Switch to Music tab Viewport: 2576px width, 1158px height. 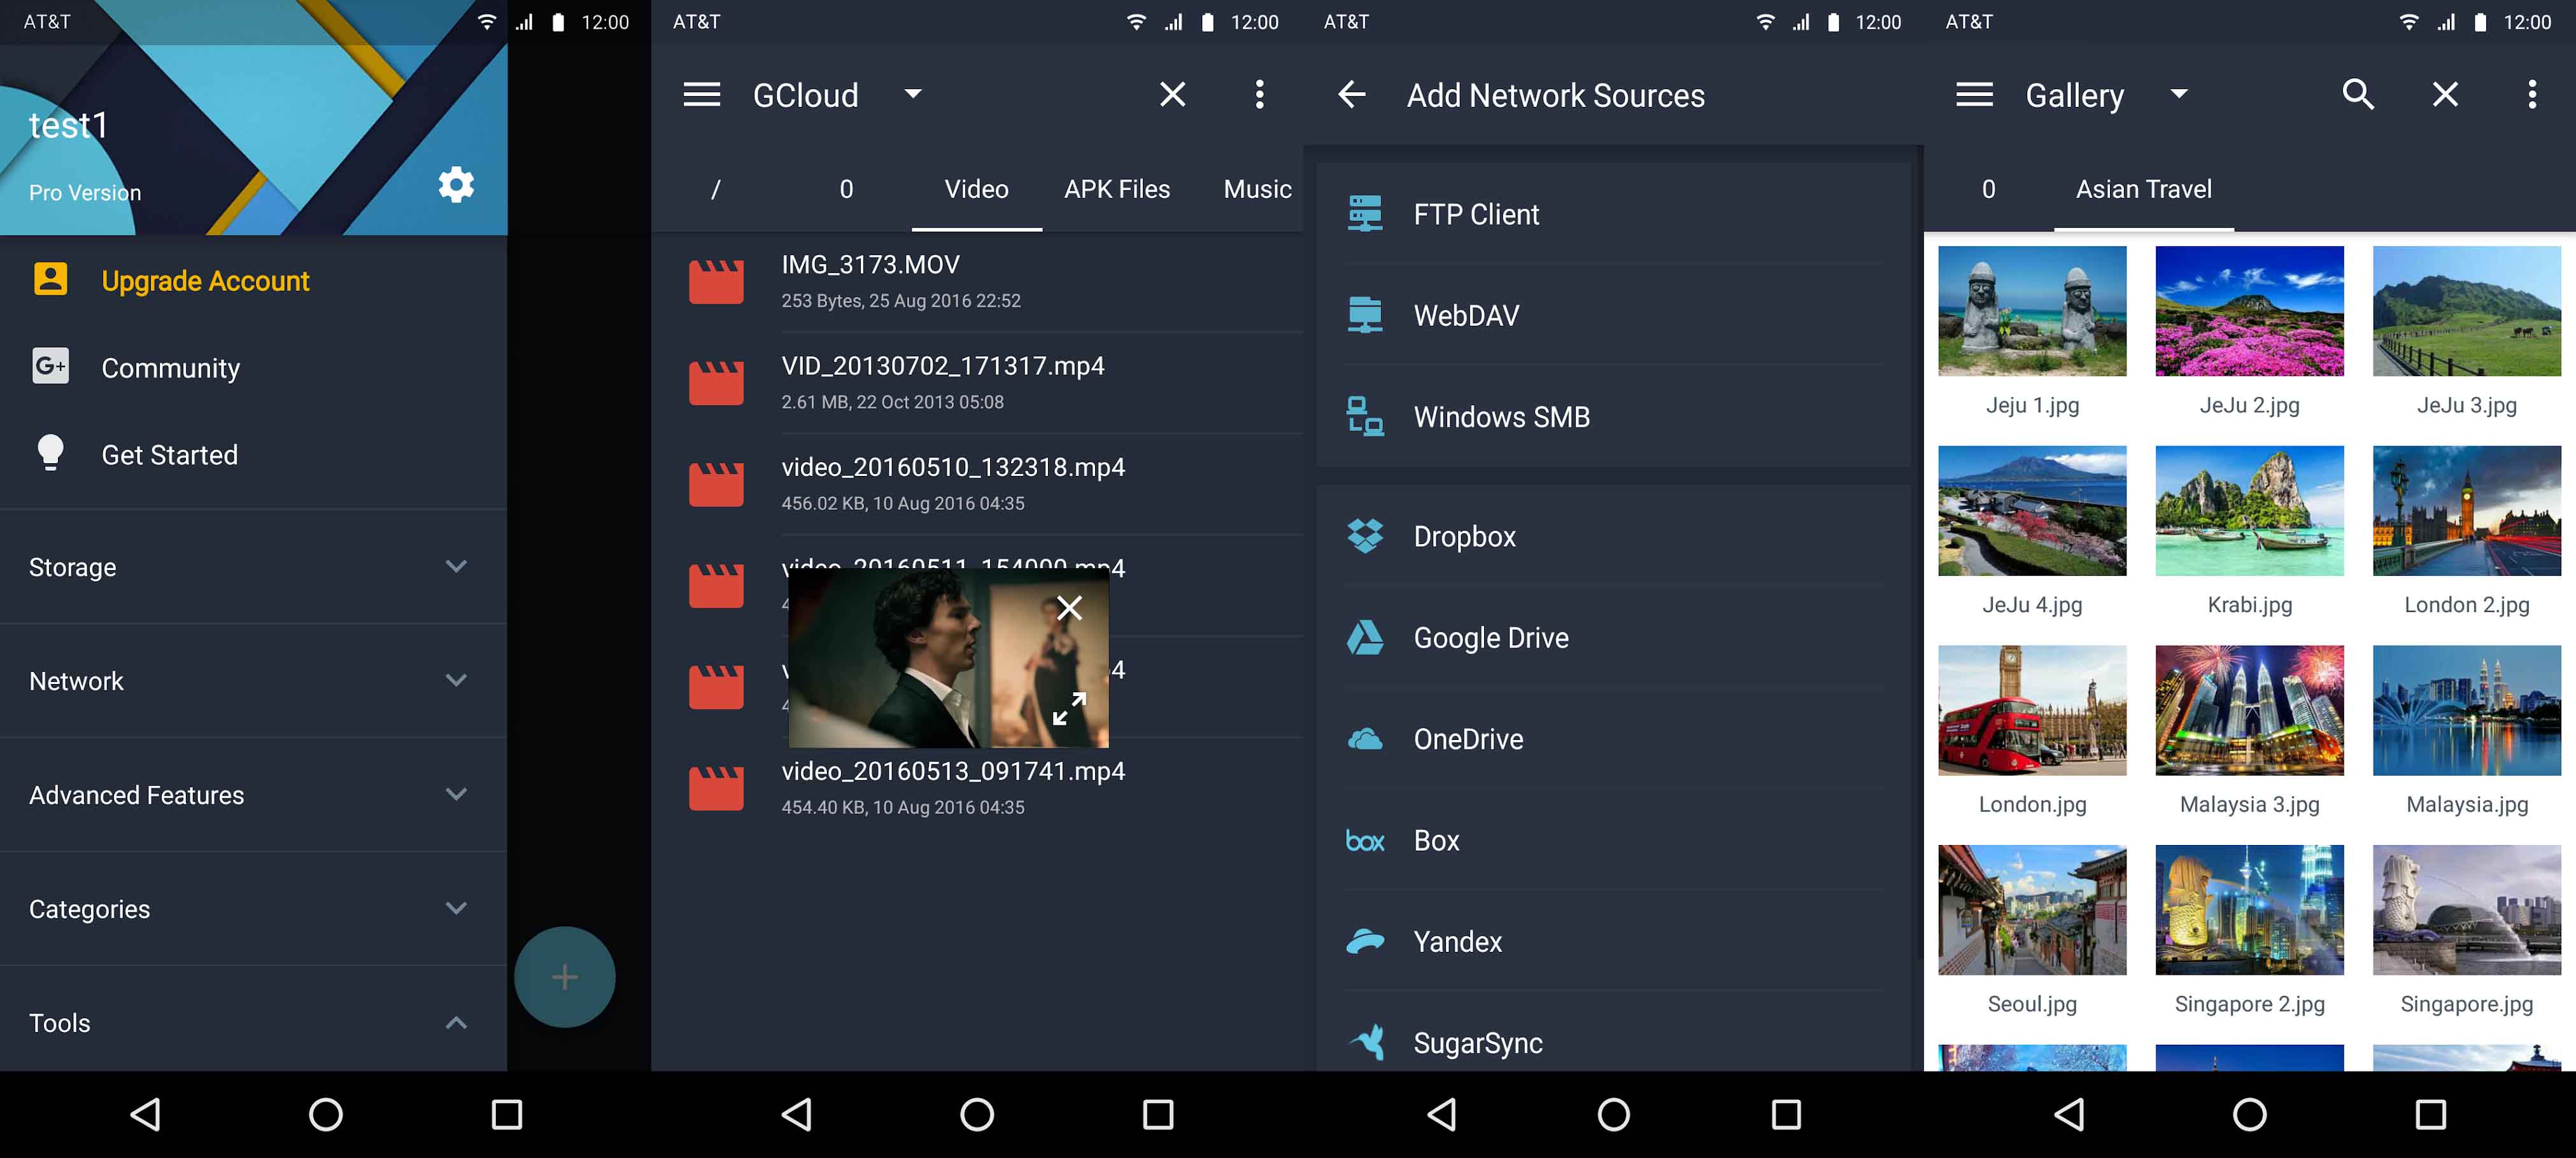click(x=1257, y=189)
